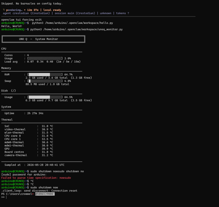The height and width of the screenshot is (207, 219).
Task: Click the Swap usage bar
Action: pyautogui.click(x=45, y=81)
